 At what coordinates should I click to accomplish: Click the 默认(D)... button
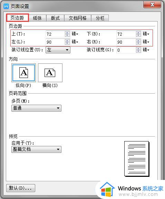(21, 188)
